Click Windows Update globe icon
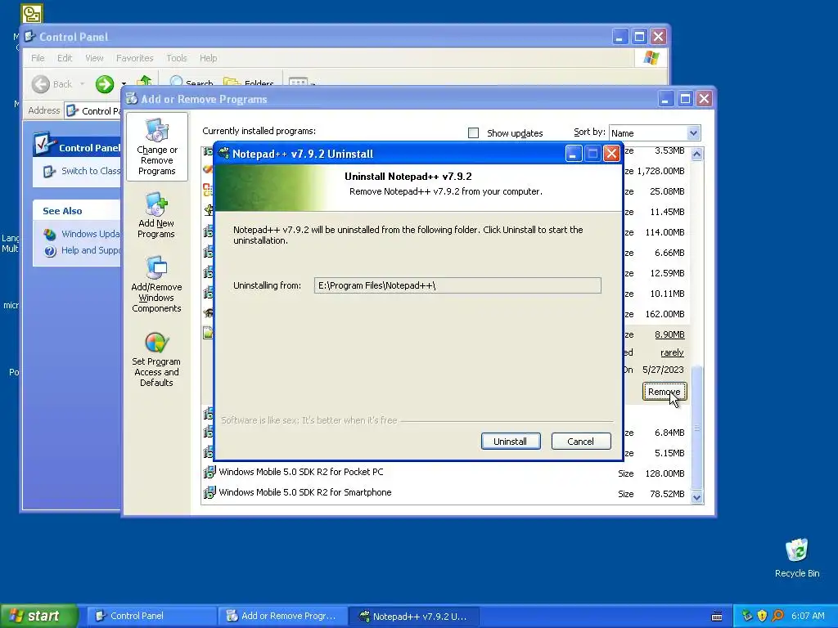 tap(50, 234)
